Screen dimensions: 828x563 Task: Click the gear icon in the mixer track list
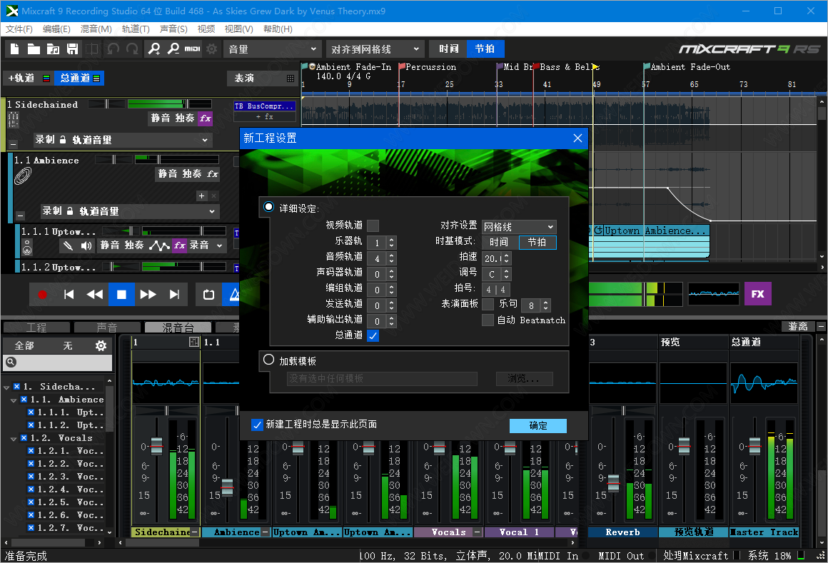point(101,345)
